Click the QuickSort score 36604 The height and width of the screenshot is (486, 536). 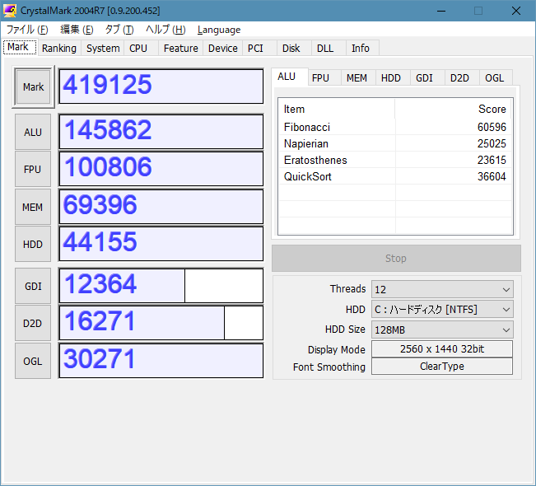point(492,176)
